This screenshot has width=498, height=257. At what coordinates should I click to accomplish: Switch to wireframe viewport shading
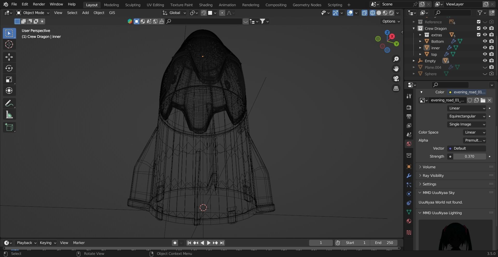372,13
